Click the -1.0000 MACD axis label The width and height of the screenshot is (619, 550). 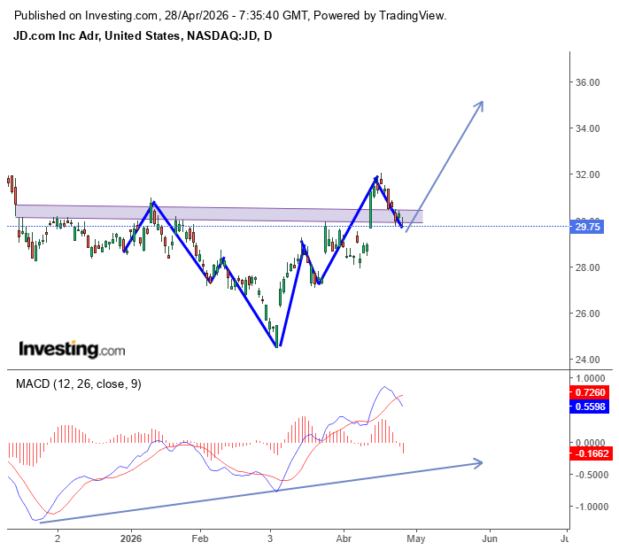pos(591,507)
